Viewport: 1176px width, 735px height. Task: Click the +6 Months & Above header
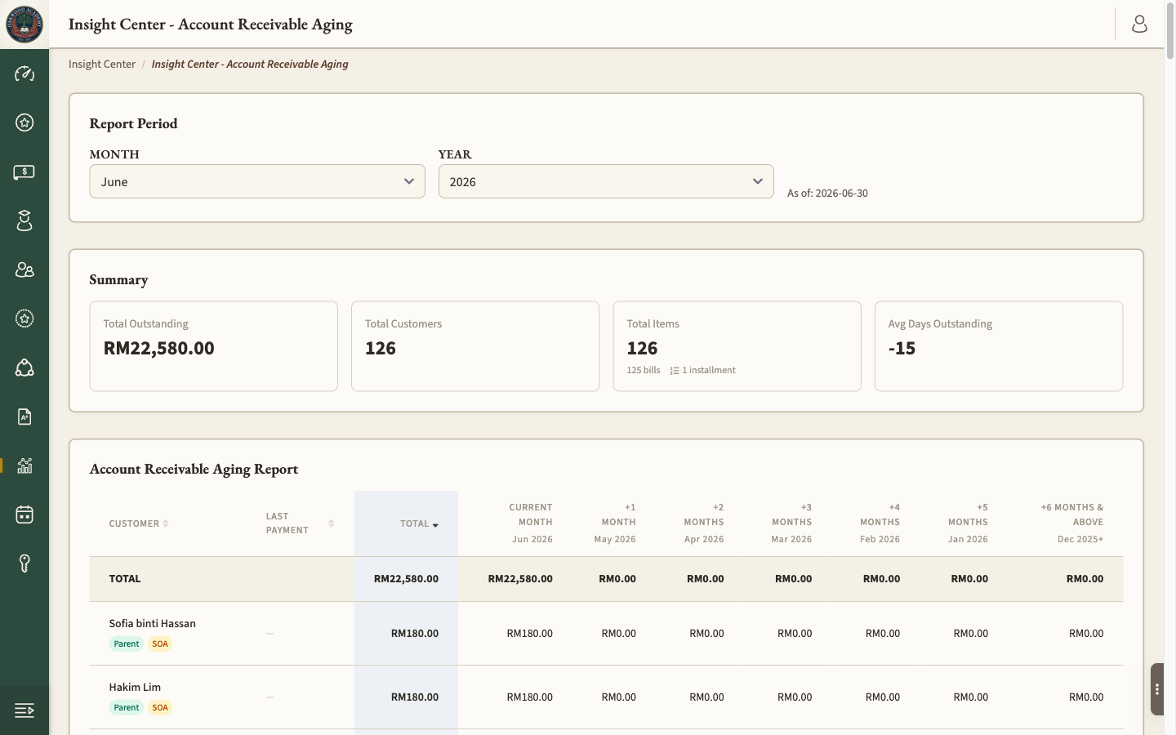tap(1072, 523)
